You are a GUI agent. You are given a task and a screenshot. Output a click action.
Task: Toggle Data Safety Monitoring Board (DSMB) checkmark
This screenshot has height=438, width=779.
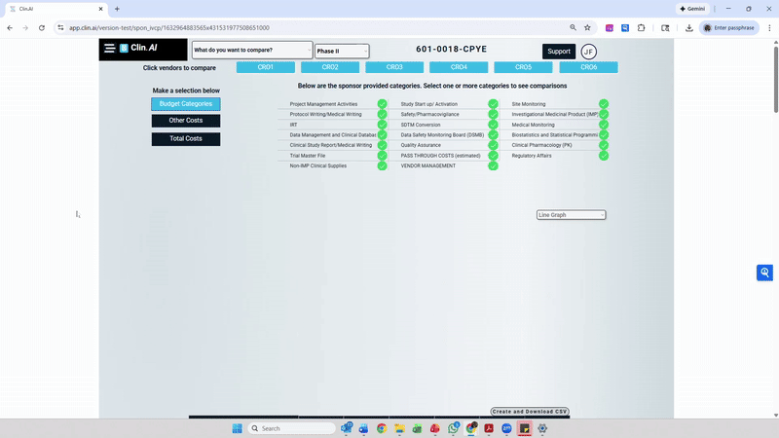coord(493,134)
